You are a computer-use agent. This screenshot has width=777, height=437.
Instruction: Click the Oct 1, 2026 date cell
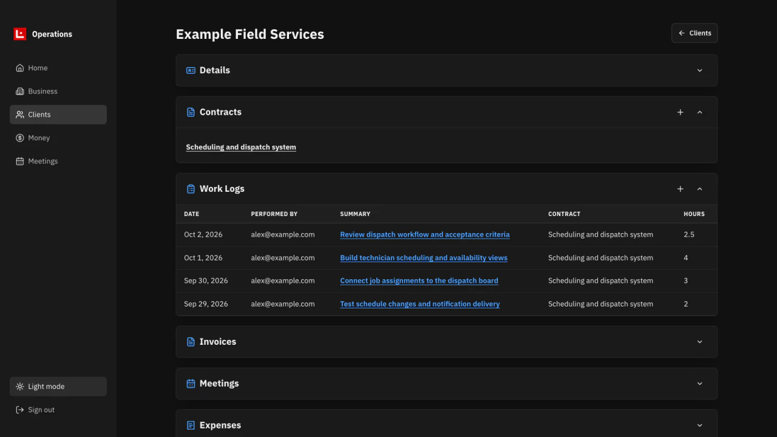pyautogui.click(x=203, y=258)
